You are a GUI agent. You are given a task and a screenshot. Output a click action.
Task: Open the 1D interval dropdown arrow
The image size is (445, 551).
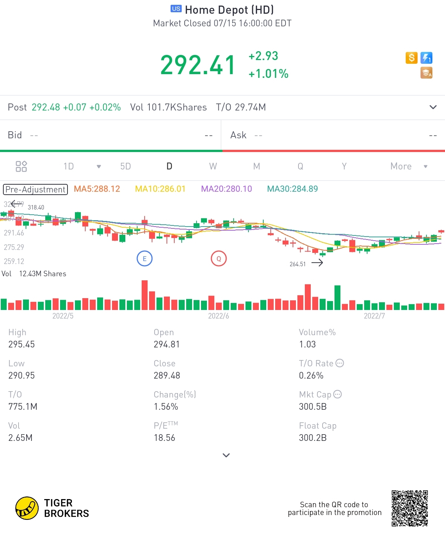[x=99, y=166]
